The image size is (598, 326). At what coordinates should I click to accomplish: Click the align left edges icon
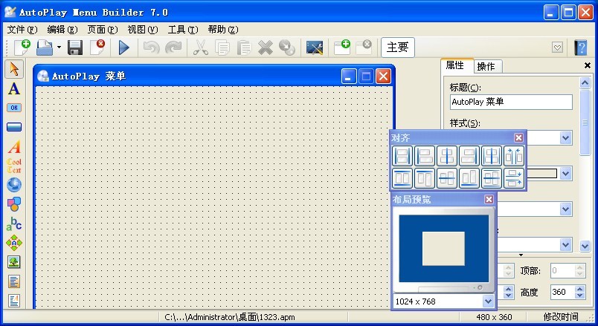tap(402, 156)
